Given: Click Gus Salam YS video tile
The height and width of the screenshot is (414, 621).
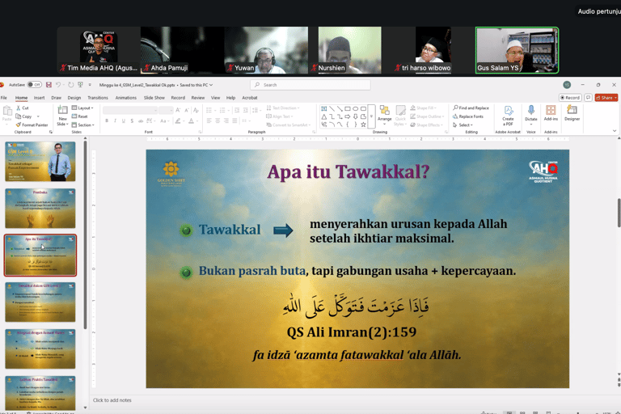Looking at the screenshot, I should click(517, 50).
